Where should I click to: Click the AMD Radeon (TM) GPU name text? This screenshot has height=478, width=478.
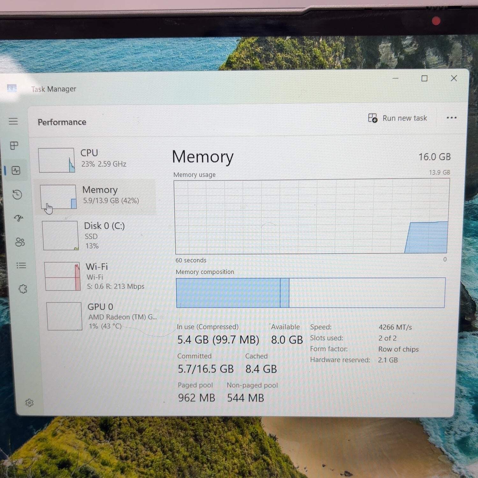pos(123,317)
